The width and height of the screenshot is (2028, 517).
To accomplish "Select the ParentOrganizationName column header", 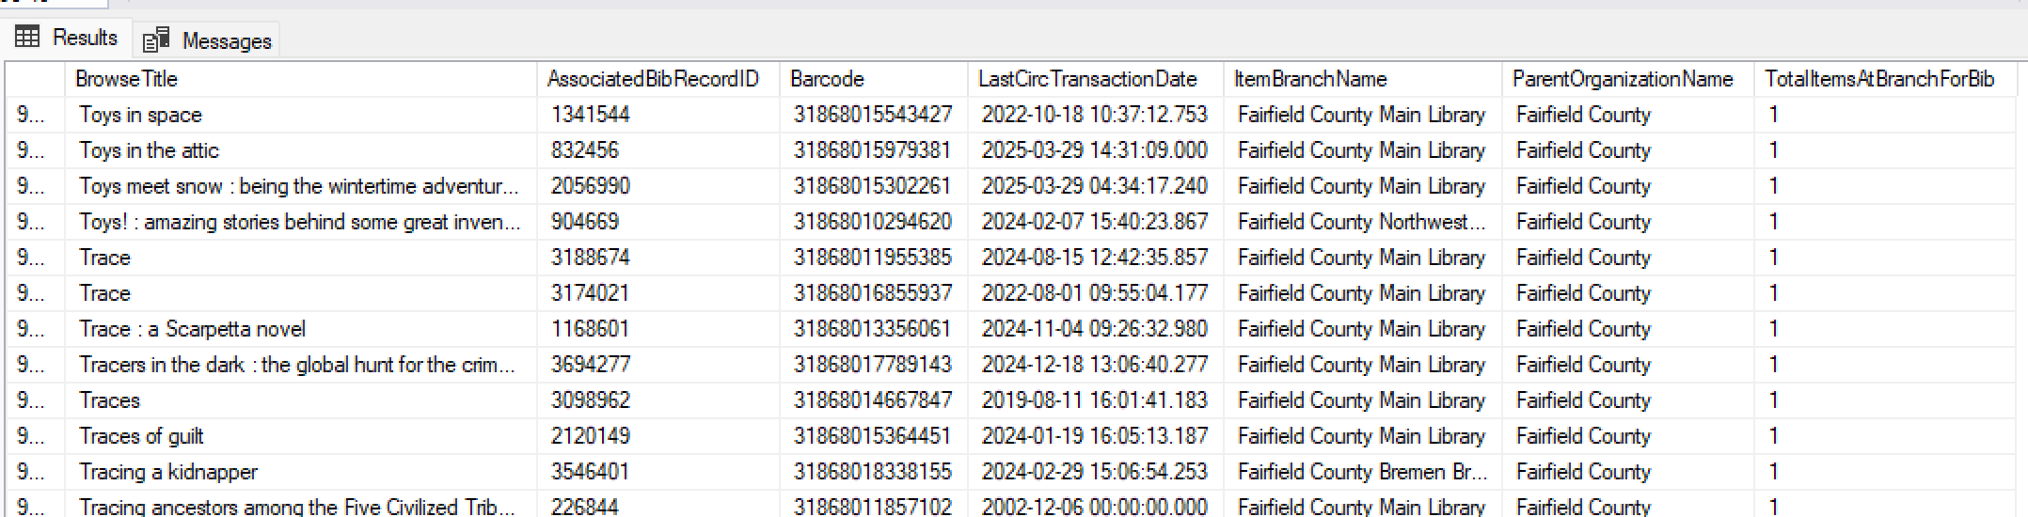I will pyautogui.click(x=1628, y=79).
